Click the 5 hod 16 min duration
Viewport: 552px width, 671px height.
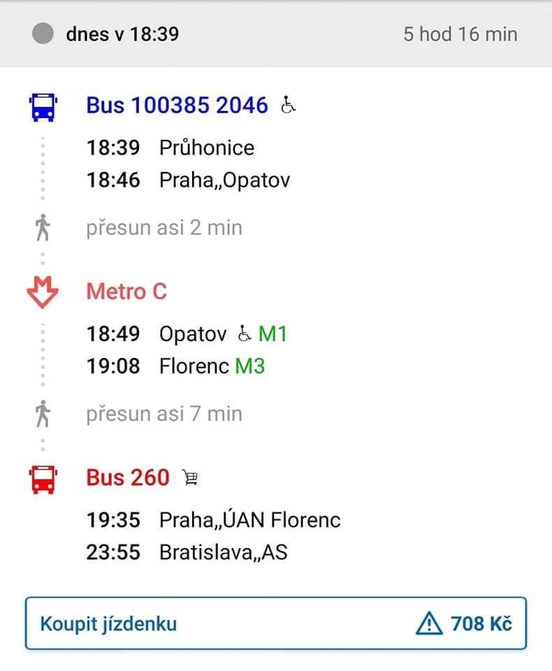460,34
